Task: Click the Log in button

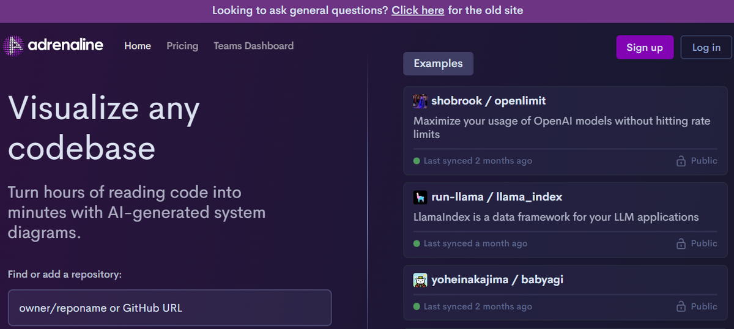Action: [x=706, y=48]
